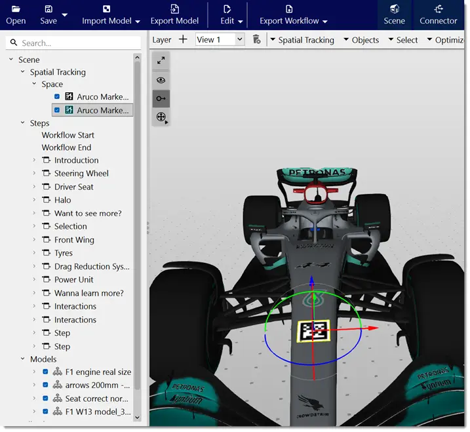Click the Selection step icon

tap(46, 226)
